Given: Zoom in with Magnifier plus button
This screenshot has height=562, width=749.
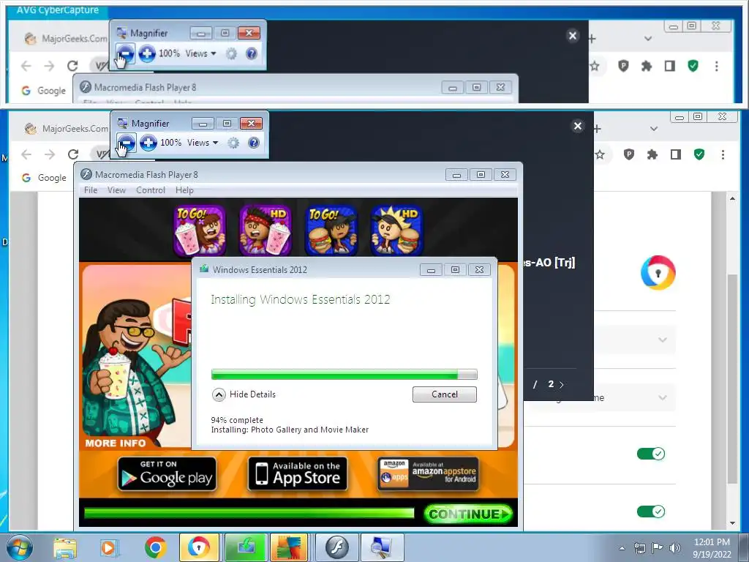Looking at the screenshot, I should click(x=148, y=143).
